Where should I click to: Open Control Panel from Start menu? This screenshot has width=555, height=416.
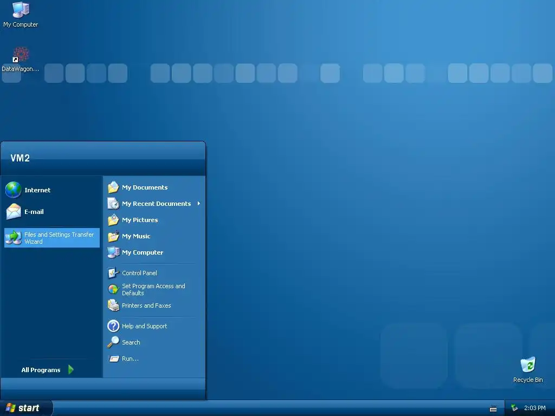(x=154, y=273)
